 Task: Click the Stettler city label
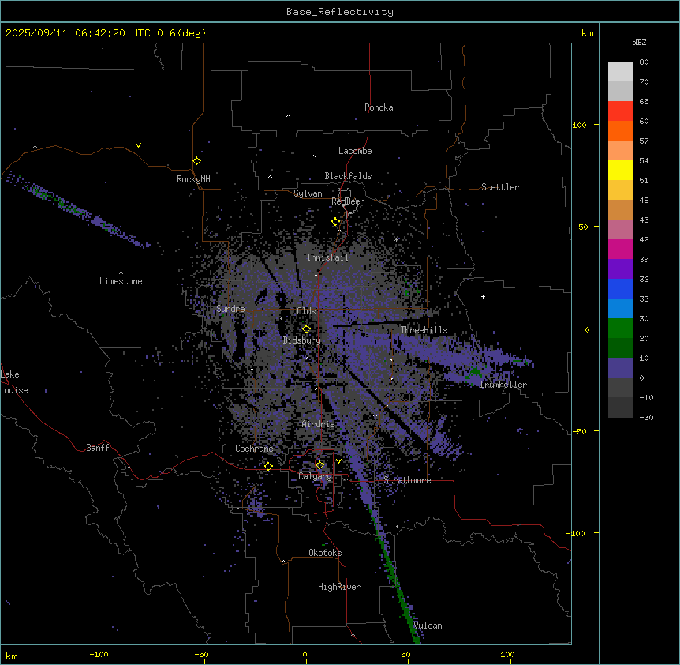500,187
